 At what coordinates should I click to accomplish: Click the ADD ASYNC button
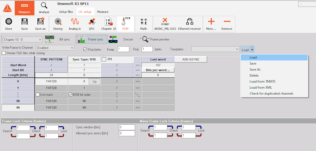click(191, 59)
